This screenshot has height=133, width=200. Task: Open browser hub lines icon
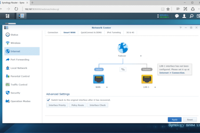coord(178,9)
